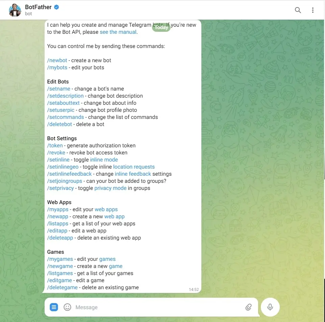Open the bot commands menu button
The width and height of the screenshot is (325, 322).
coord(54,307)
